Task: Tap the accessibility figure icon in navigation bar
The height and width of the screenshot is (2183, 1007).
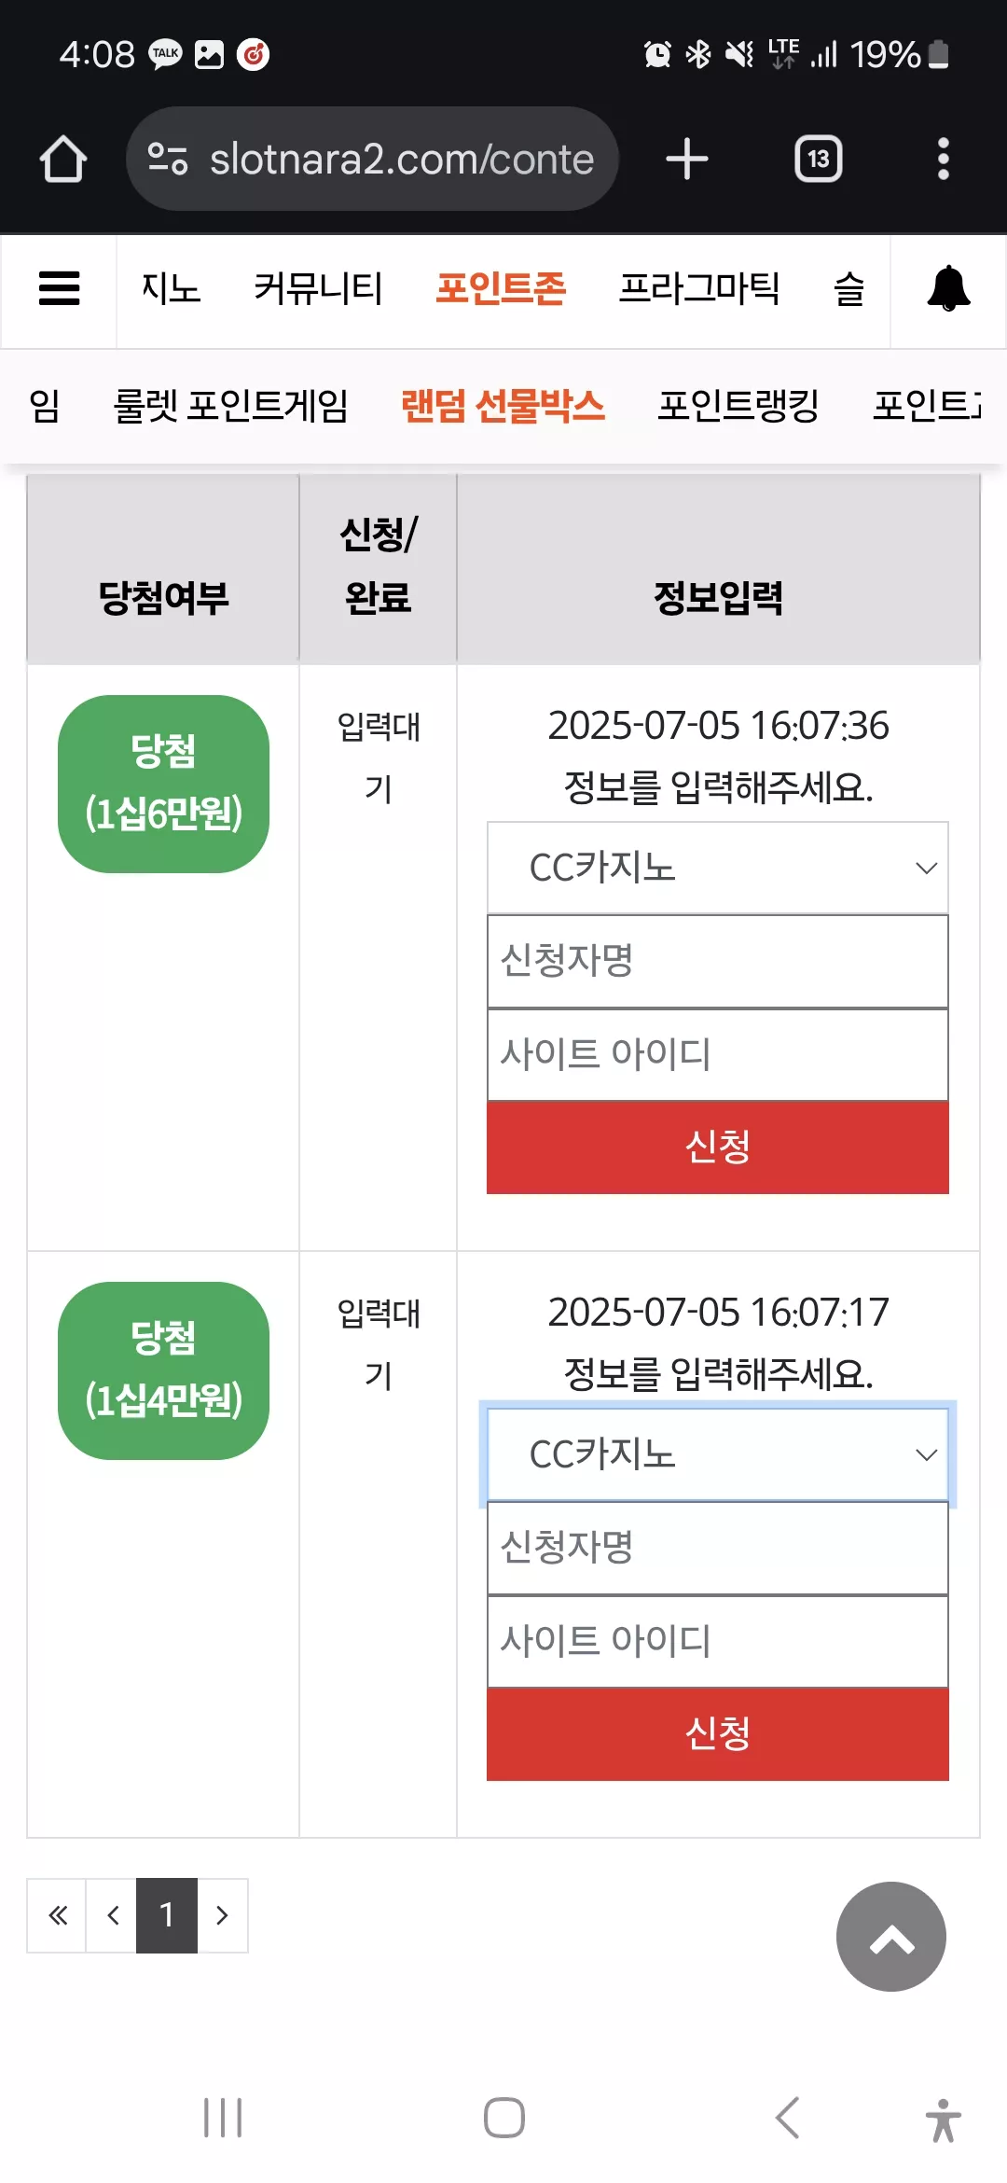Action: [943, 2120]
